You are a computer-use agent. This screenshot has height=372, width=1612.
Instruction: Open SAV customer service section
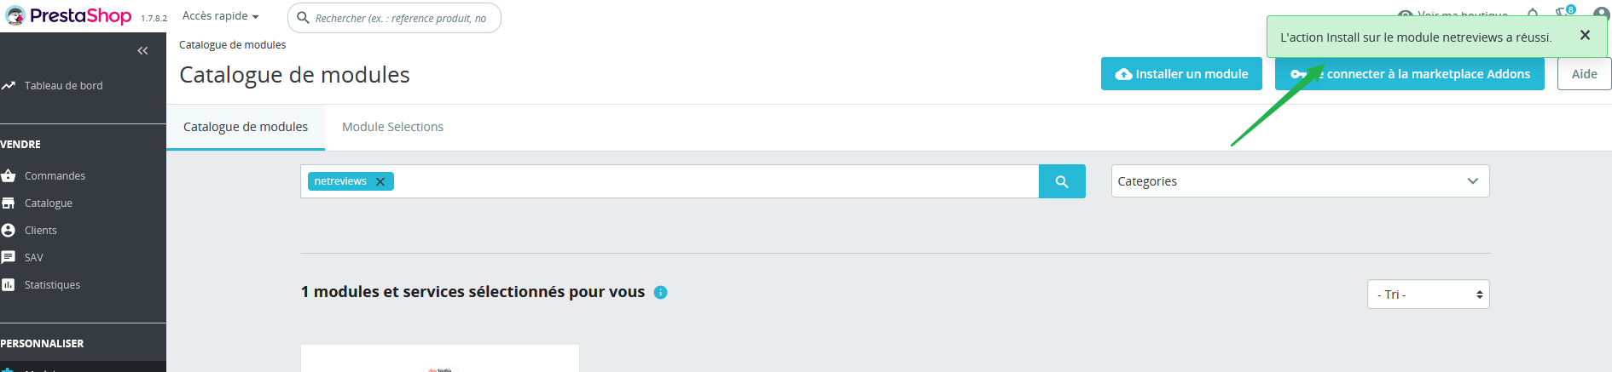pos(34,258)
